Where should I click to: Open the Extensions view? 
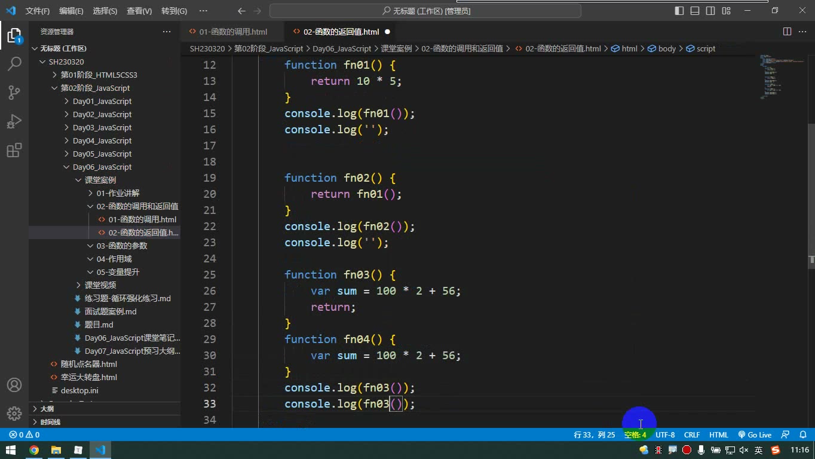(14, 149)
